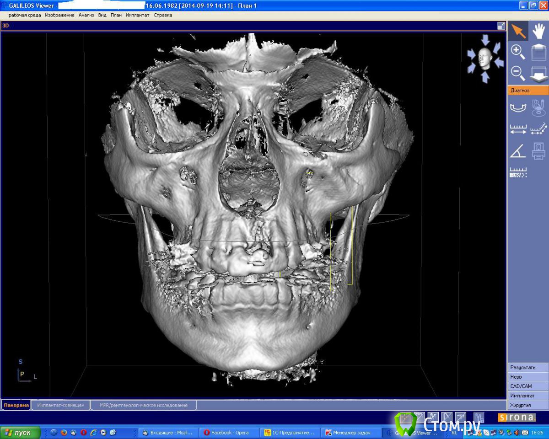Click the zoom in magnifier
Image resolution: width=549 pixels, height=439 pixels.
[x=518, y=52]
